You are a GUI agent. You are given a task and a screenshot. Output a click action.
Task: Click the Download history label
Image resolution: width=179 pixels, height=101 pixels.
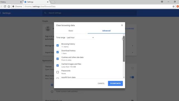tap(68, 50)
